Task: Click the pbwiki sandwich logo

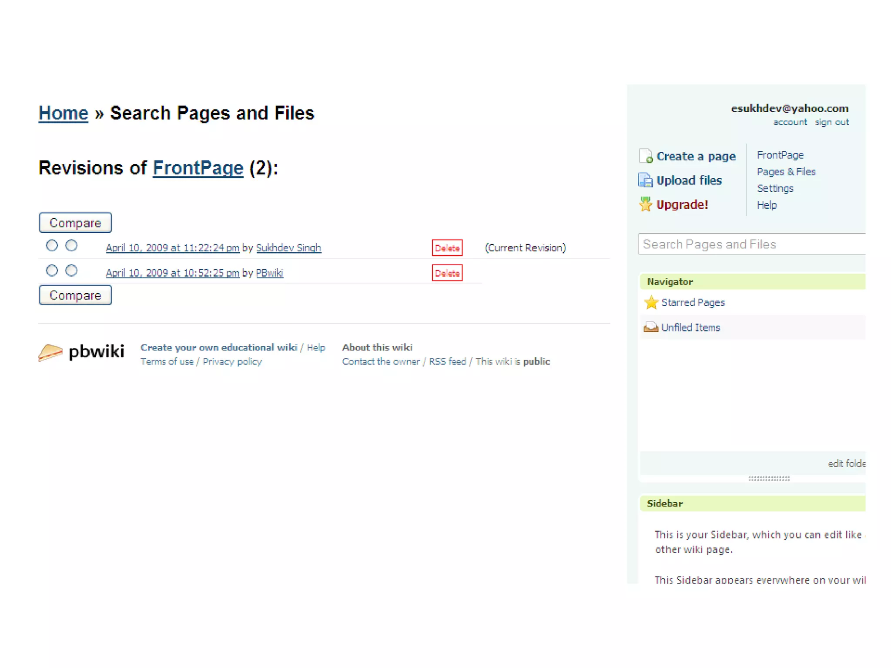Action: (50, 352)
